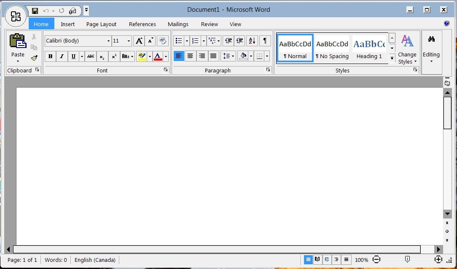Viewport: 457px width, 269px height.
Task: Click the Shading paint bucket icon
Action: pos(243,56)
